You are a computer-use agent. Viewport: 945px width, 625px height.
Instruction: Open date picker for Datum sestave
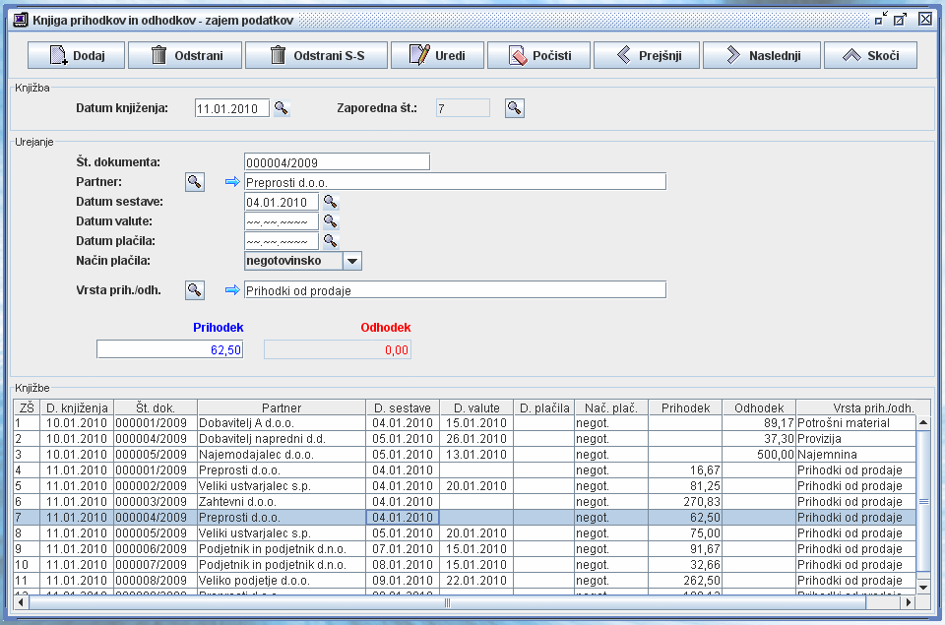pos(331,202)
